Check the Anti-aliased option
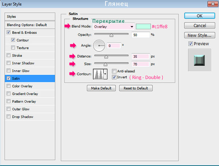Viewport: 219px width, 166px height. (114, 71)
